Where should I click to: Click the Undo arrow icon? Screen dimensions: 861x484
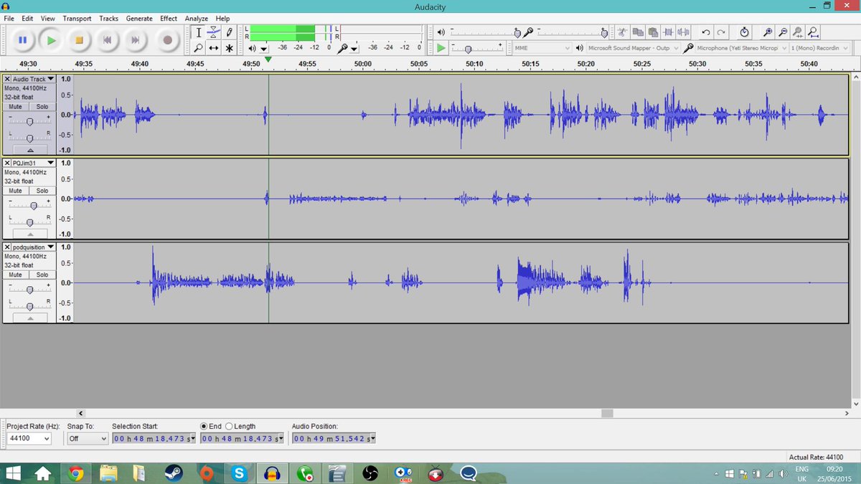[706, 32]
